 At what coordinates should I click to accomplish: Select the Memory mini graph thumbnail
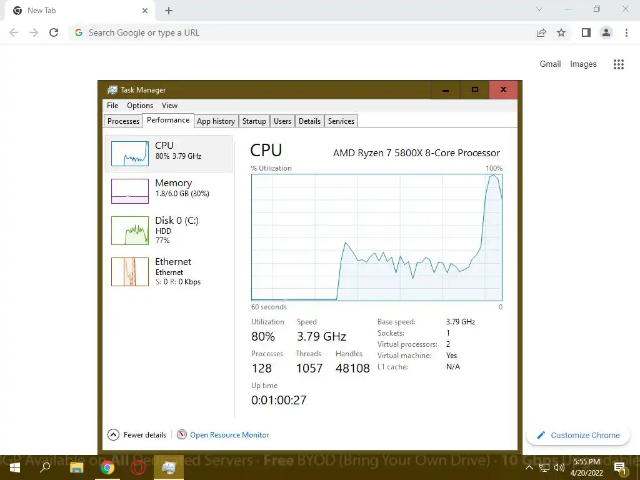[130, 191]
